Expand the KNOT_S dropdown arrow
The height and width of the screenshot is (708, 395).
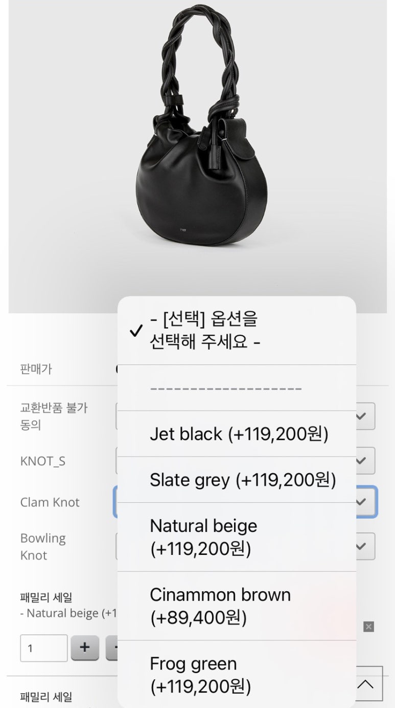click(362, 461)
